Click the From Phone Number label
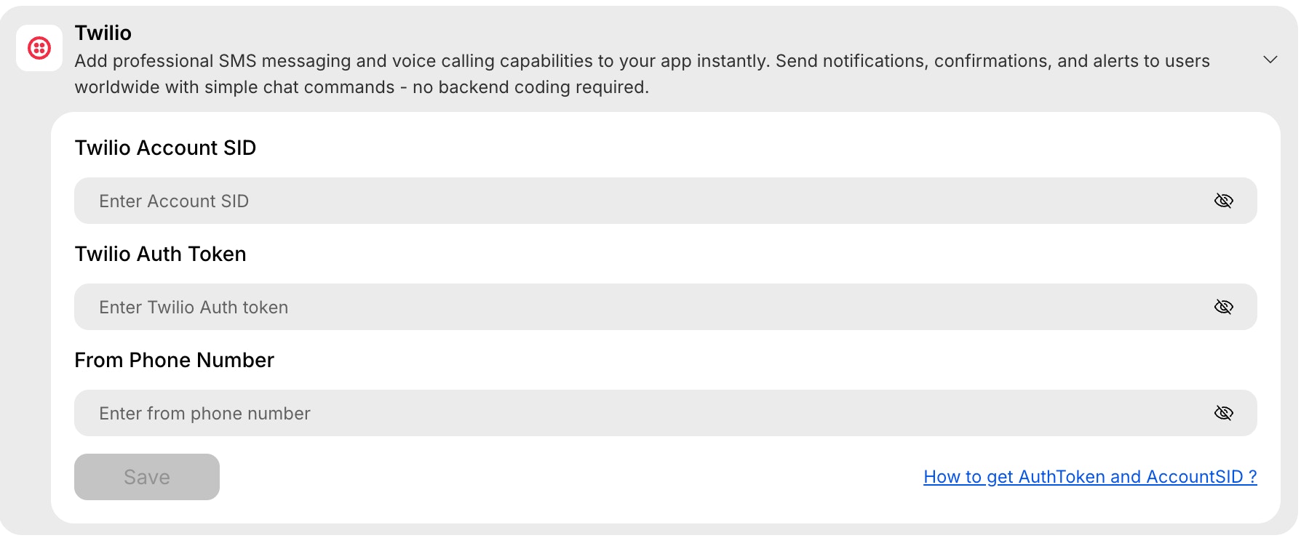This screenshot has width=1301, height=538. pos(174,360)
